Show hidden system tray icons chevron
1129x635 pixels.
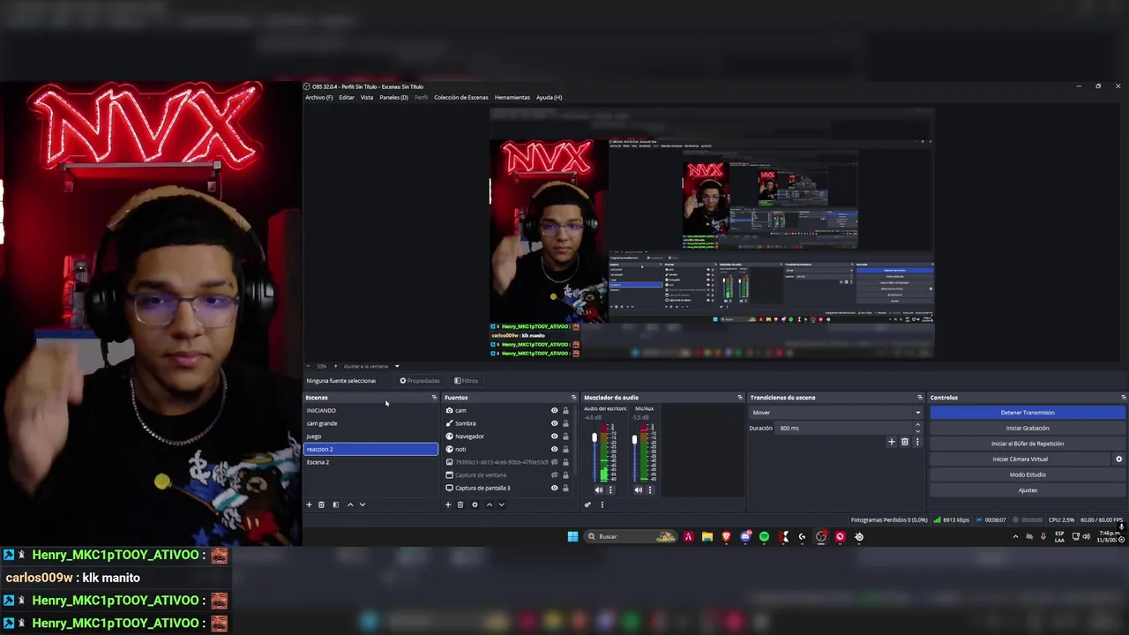1015,536
